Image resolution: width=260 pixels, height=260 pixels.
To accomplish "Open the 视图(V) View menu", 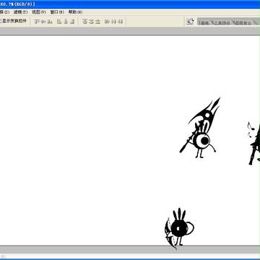I will tap(39, 12).
